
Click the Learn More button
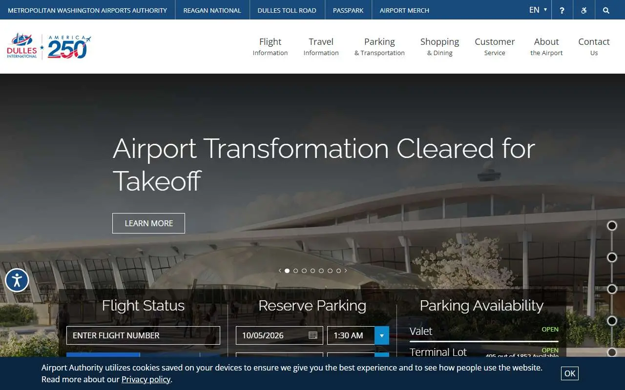[148, 223]
